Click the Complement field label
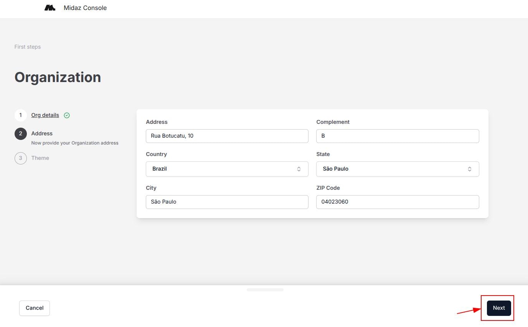This screenshot has height=327, width=528. point(333,122)
